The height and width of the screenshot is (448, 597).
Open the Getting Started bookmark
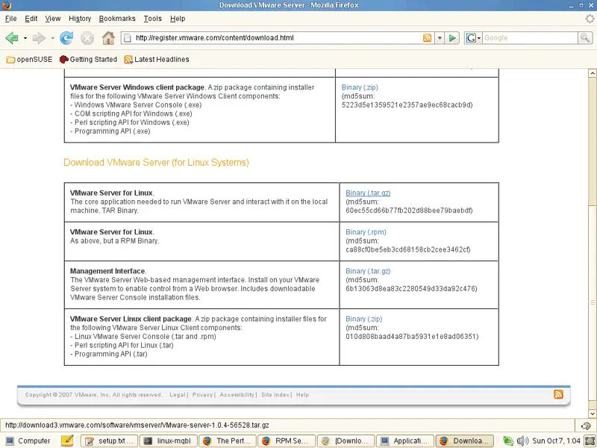88,60
